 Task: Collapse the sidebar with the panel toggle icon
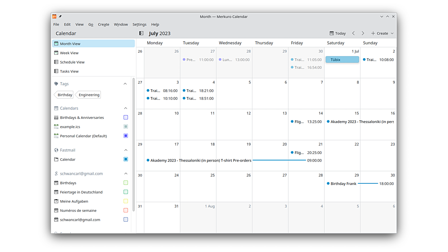[x=141, y=33]
